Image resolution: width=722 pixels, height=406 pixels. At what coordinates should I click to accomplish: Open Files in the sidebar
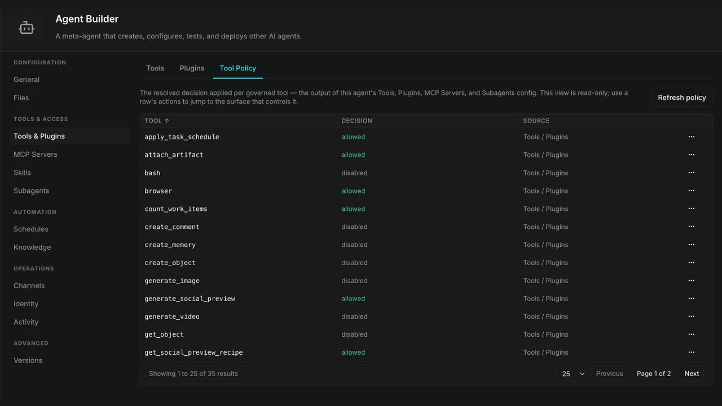tap(21, 98)
